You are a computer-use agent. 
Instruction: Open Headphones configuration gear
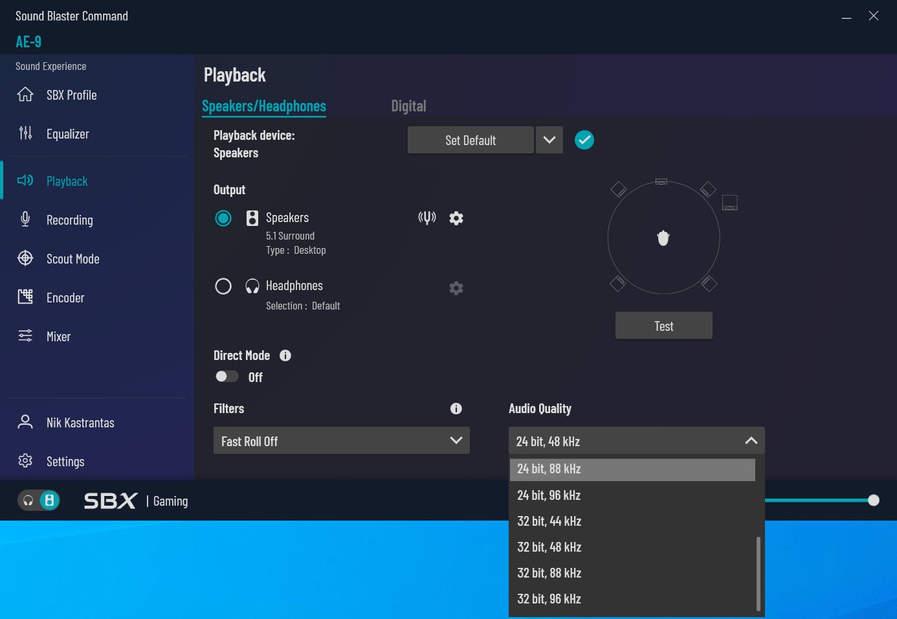tap(456, 288)
